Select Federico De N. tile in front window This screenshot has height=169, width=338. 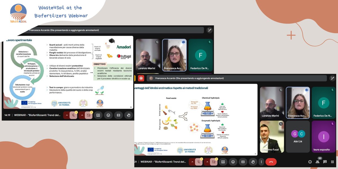point(324,103)
